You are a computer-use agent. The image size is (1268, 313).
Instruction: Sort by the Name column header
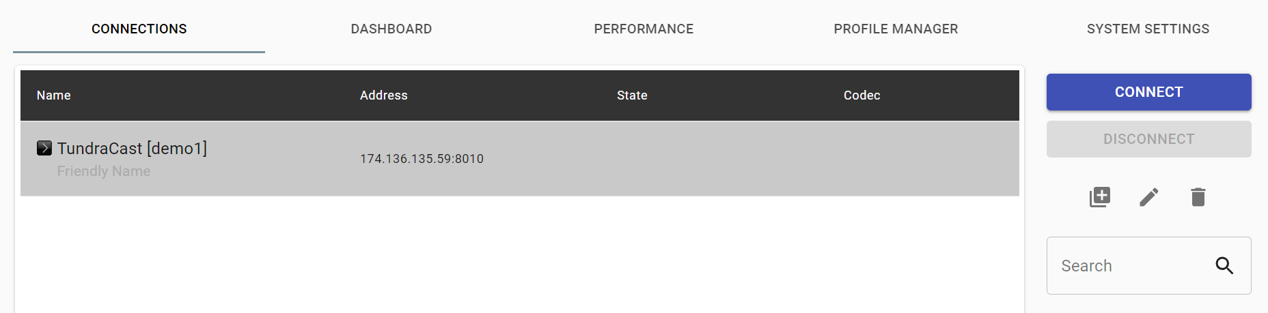click(x=54, y=95)
